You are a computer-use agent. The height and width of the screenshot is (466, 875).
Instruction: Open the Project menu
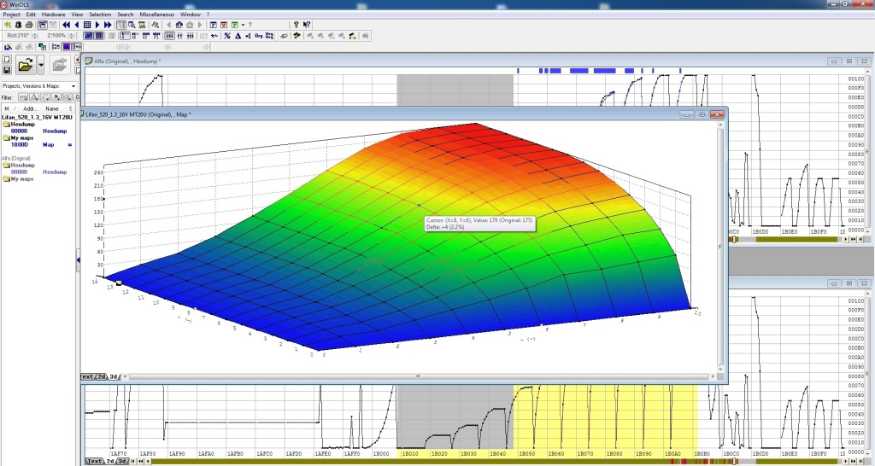pyautogui.click(x=11, y=15)
